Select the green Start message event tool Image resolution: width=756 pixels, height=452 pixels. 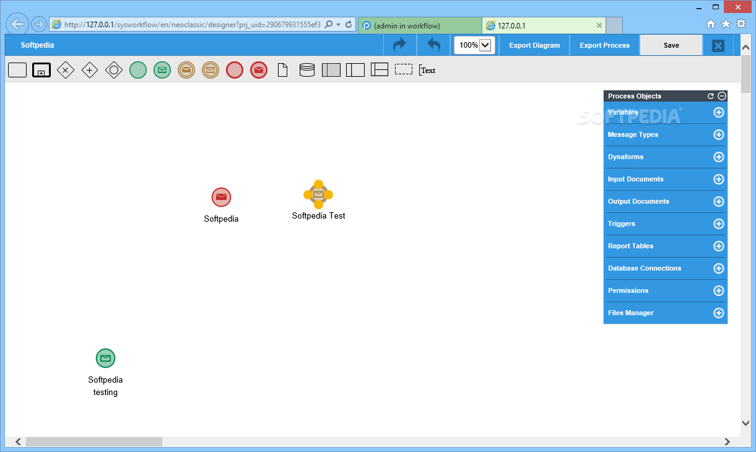pos(162,70)
